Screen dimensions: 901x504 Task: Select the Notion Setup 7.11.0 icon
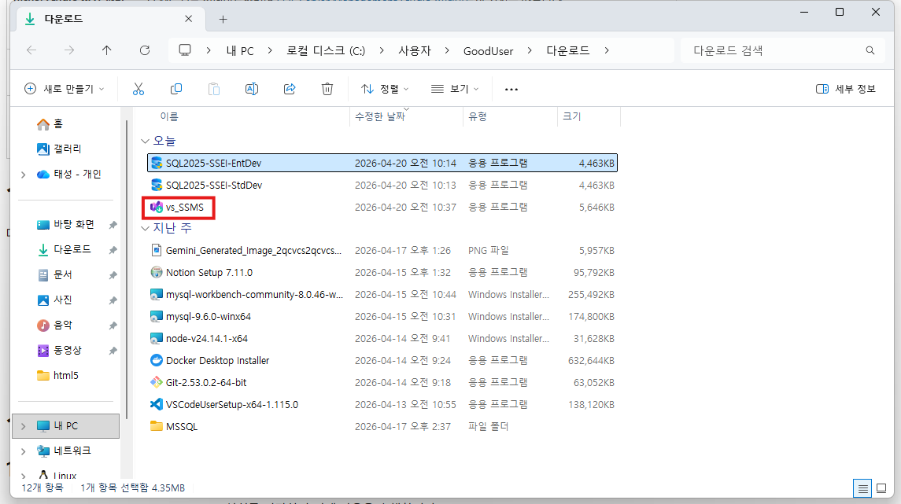coord(157,272)
